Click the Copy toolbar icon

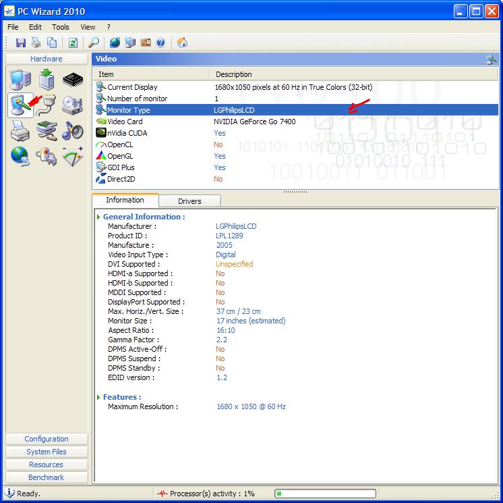click(52, 43)
